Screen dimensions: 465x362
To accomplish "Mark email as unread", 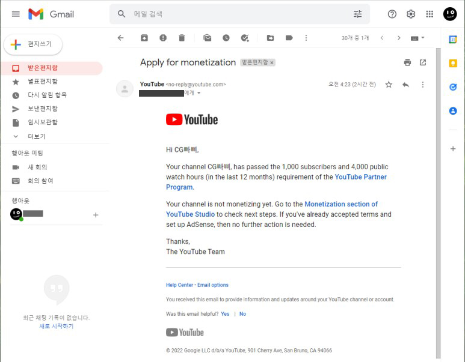I will click(x=208, y=38).
